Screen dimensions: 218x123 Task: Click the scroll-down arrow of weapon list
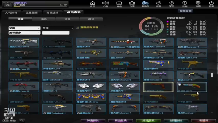(212, 113)
